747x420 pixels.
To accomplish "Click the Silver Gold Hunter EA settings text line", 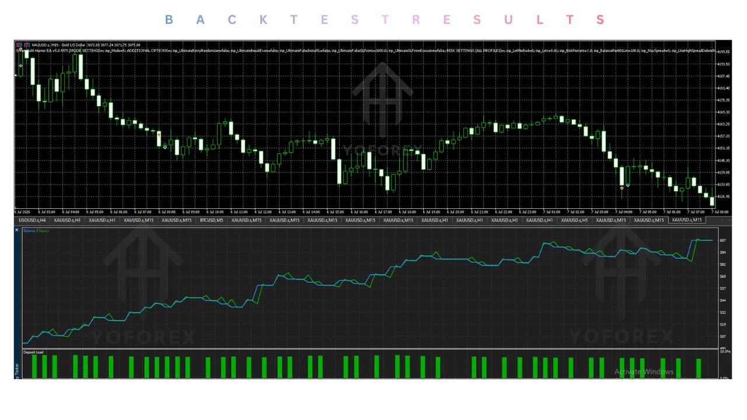I will 365,51.
